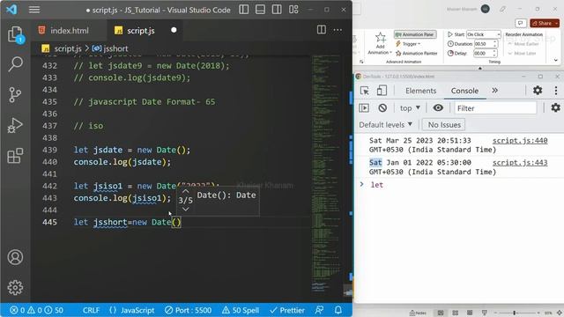The height and width of the screenshot is (317, 564).
Task: Open the Extensions view
Action: point(15,156)
